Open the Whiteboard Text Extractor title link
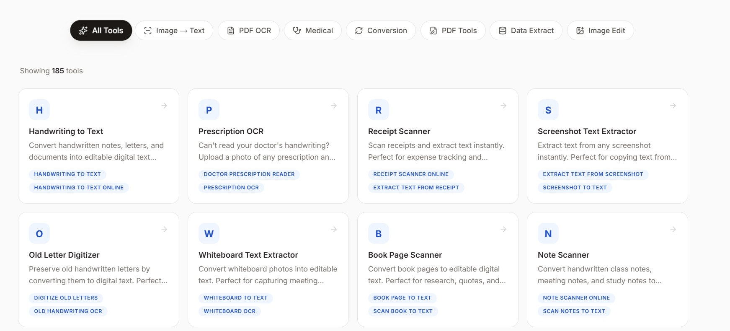 click(x=248, y=255)
